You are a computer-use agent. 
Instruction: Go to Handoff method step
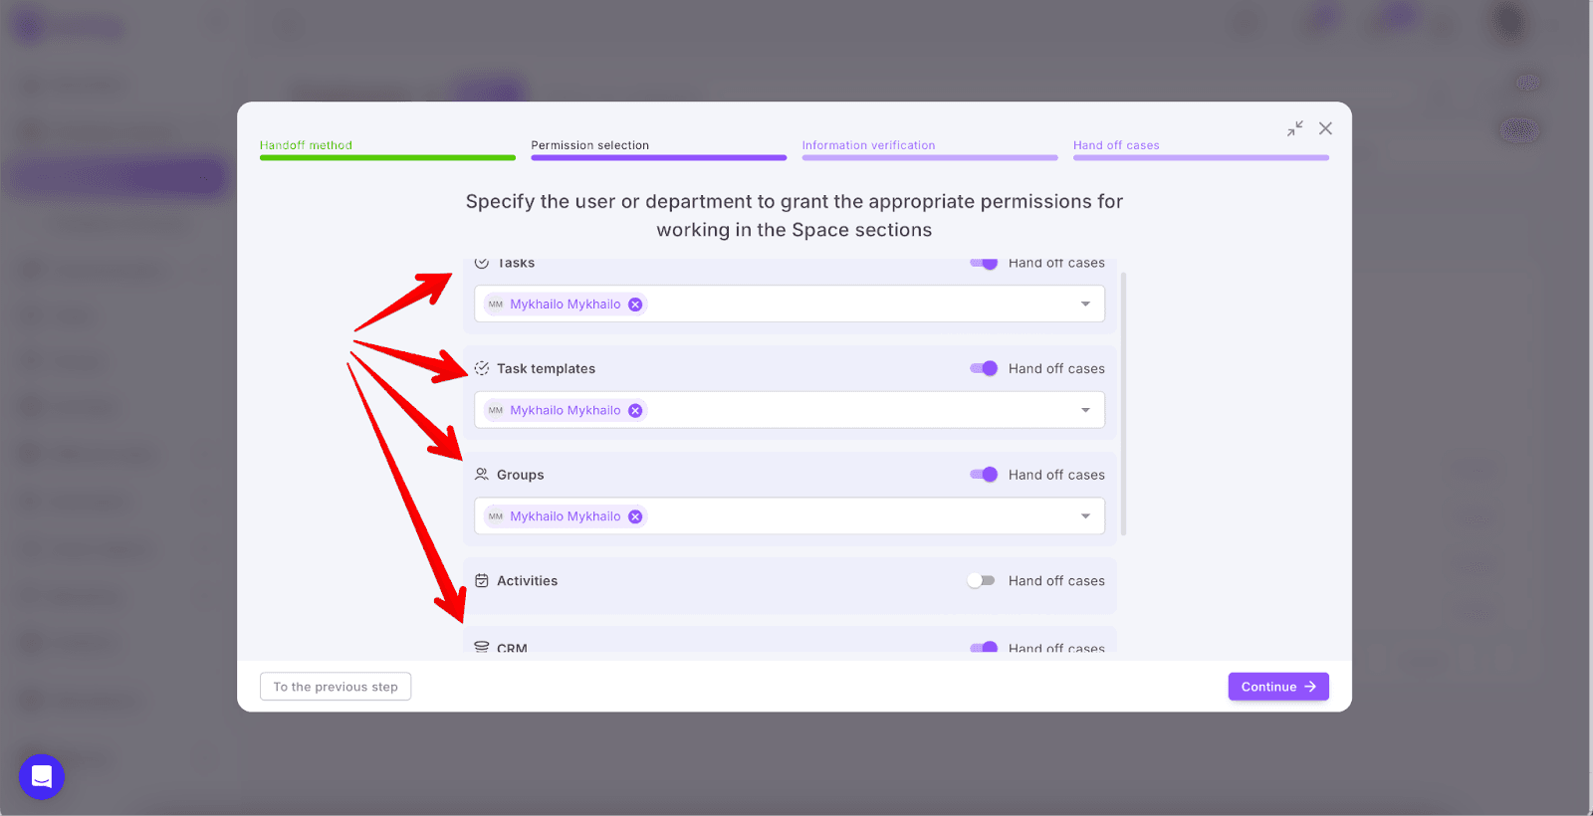point(307,145)
